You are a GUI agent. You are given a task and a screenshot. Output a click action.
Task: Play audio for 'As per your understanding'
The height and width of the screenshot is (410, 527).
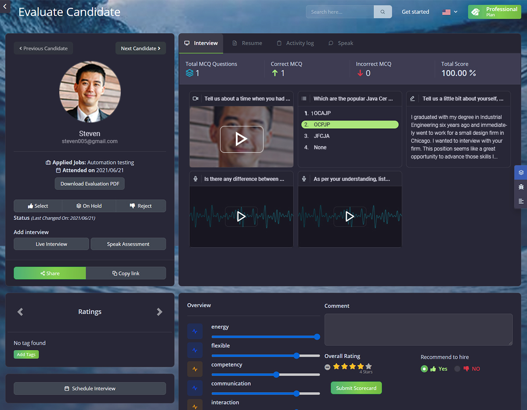(350, 216)
